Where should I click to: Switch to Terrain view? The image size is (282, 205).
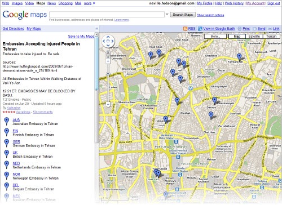point(271,37)
